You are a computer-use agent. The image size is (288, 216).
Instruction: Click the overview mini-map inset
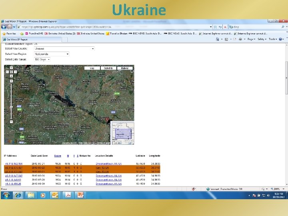[123, 134]
